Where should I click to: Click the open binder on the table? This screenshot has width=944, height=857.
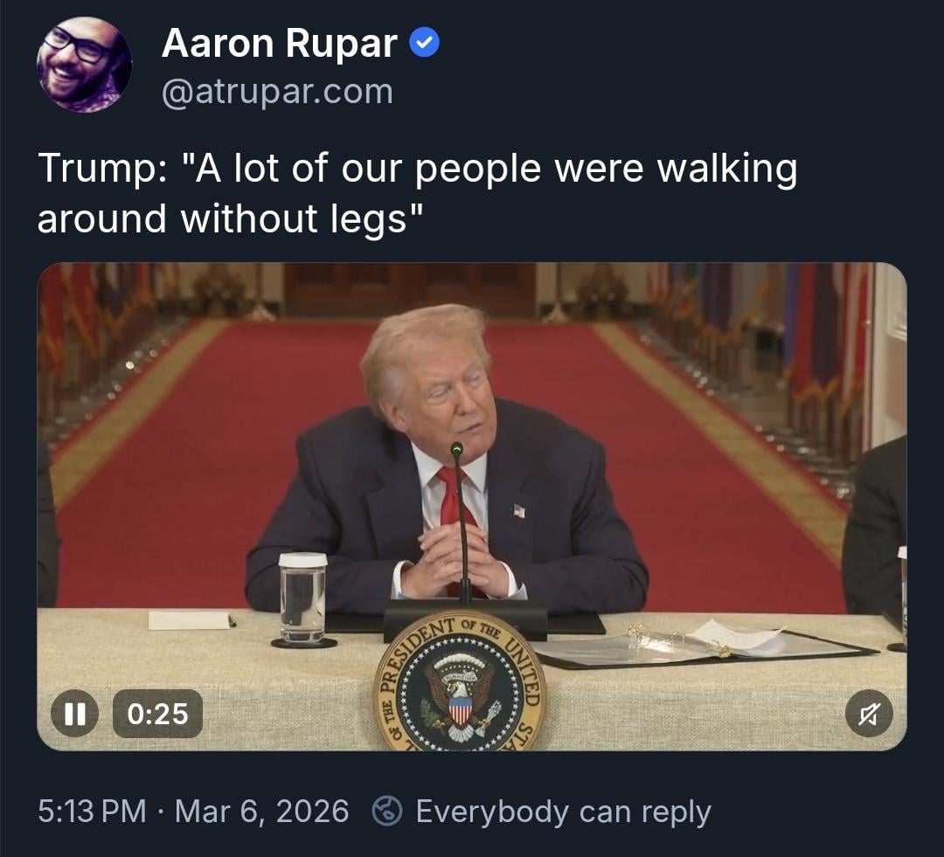(703, 646)
